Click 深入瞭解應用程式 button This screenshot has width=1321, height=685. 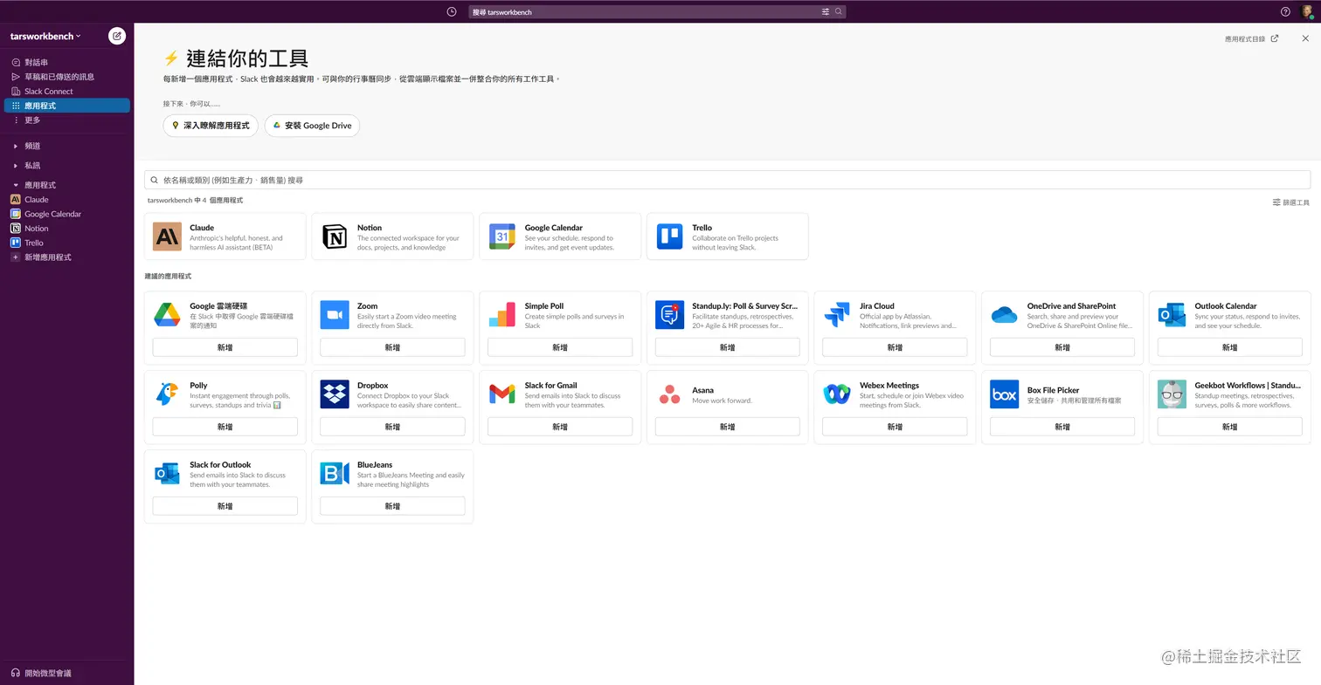(x=211, y=126)
